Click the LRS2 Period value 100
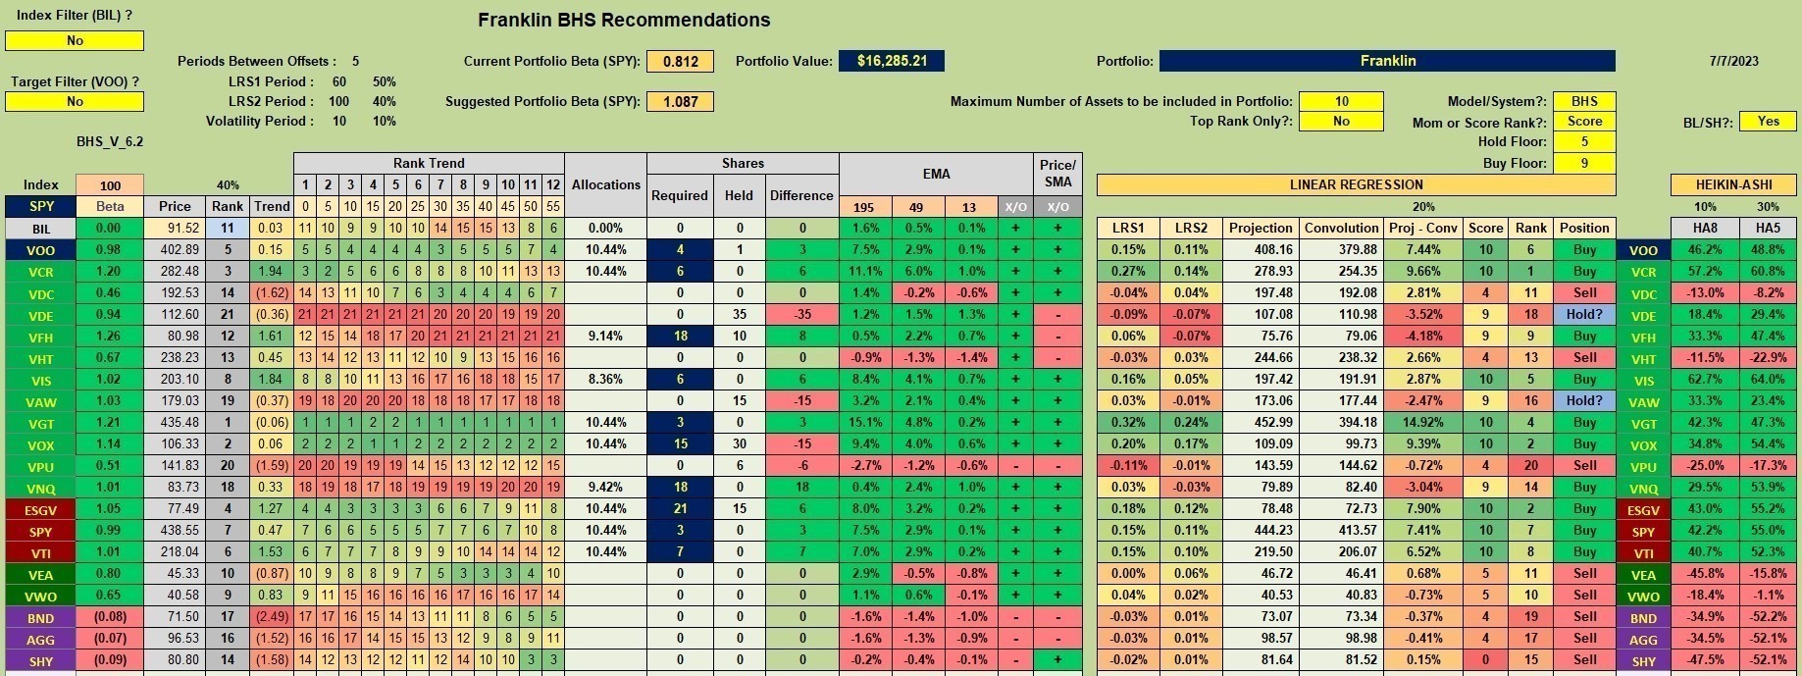 (x=339, y=101)
